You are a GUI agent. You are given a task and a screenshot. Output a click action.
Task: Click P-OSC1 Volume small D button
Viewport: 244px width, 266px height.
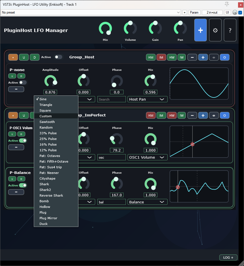(x=21, y=134)
